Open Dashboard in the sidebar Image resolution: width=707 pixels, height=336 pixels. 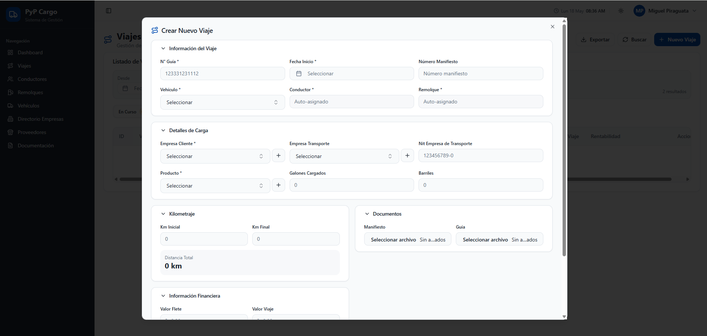point(47,52)
